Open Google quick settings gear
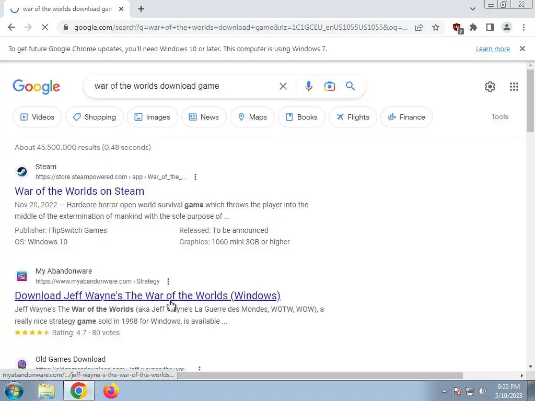 490,87
